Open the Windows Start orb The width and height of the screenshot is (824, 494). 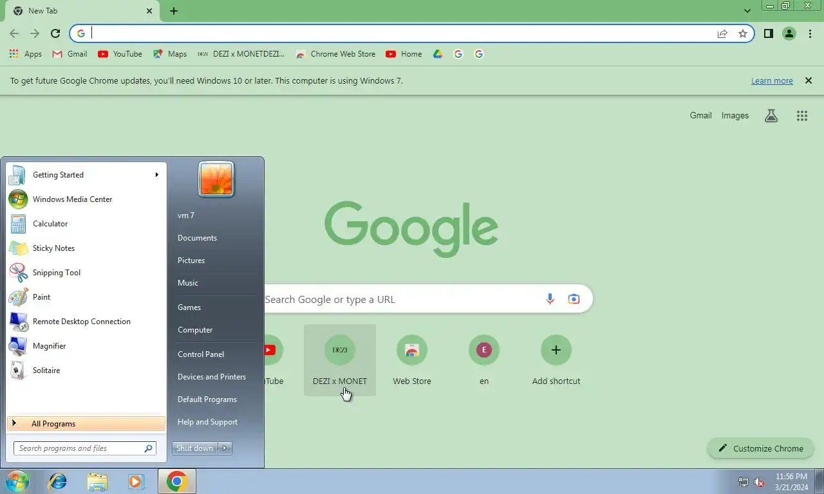tap(17, 481)
